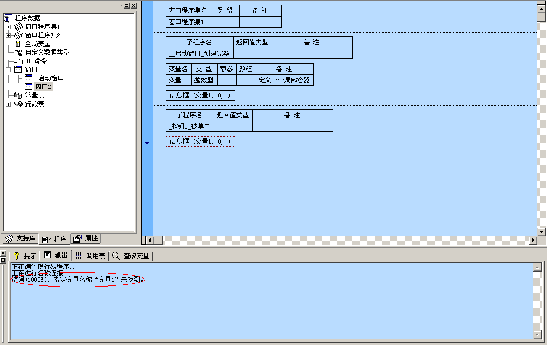Viewport: 547px width, 346px height.
Task: Float the bottom output panel
Action: coord(3,260)
